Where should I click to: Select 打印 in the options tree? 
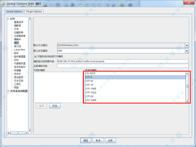click(x=16, y=60)
